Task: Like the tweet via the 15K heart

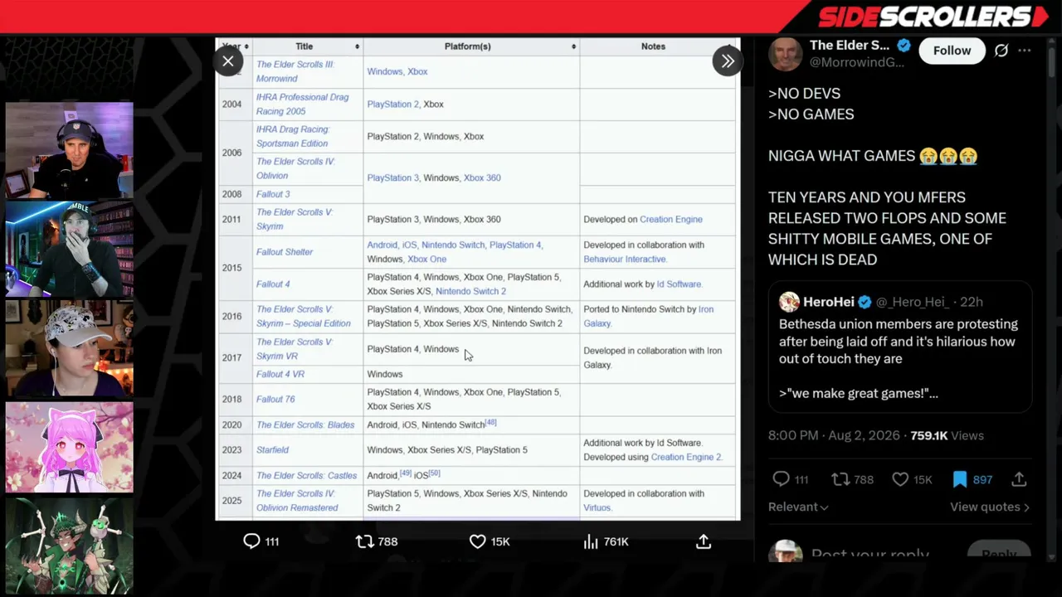Action: (900, 479)
